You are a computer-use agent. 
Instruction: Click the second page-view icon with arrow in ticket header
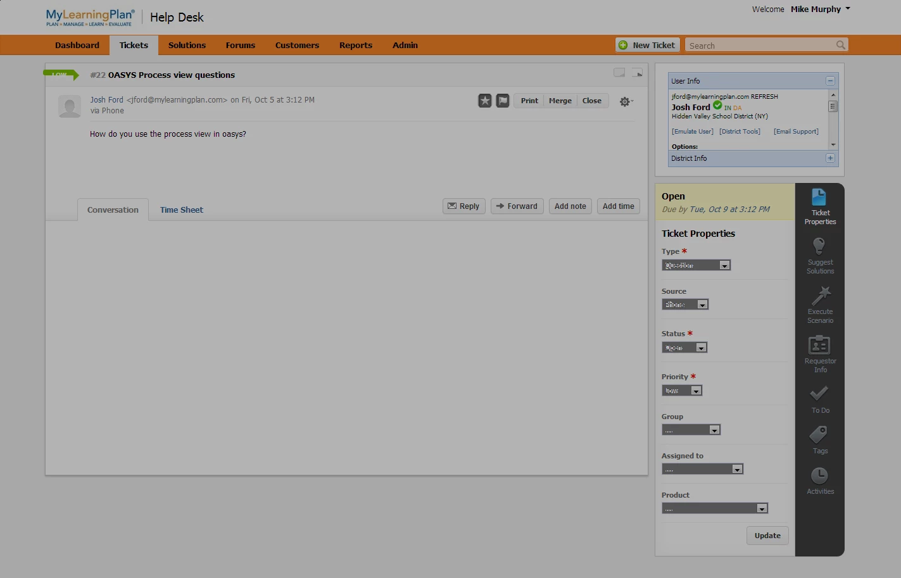click(x=637, y=73)
